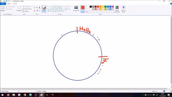Expand the Pinsel brushes dropdown arrow

pos(44,12)
